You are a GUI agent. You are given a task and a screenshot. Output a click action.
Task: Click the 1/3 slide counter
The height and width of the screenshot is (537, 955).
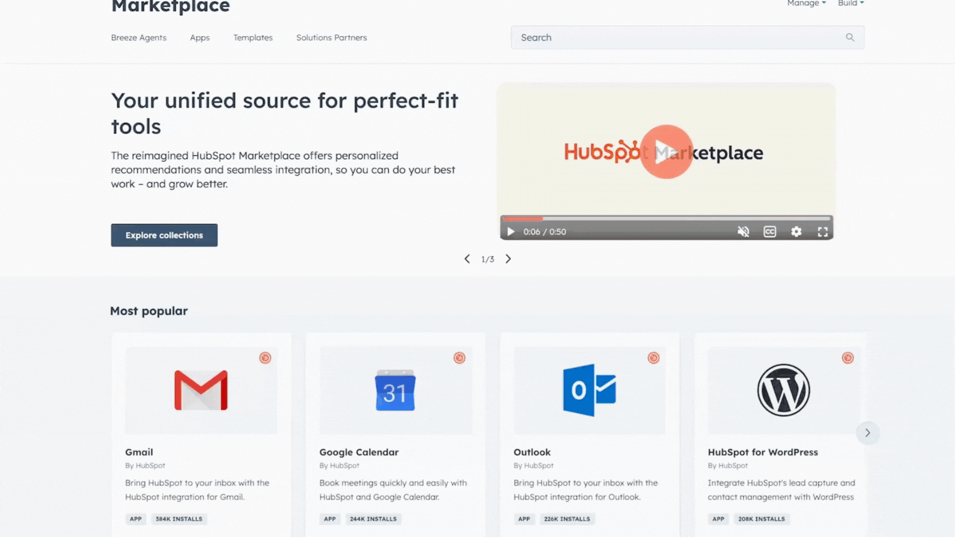pyautogui.click(x=487, y=260)
